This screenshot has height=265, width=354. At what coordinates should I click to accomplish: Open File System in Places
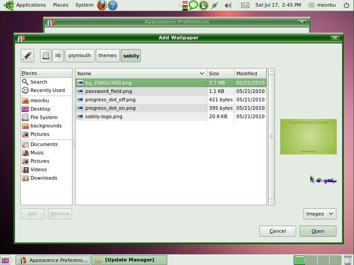[x=46, y=117]
